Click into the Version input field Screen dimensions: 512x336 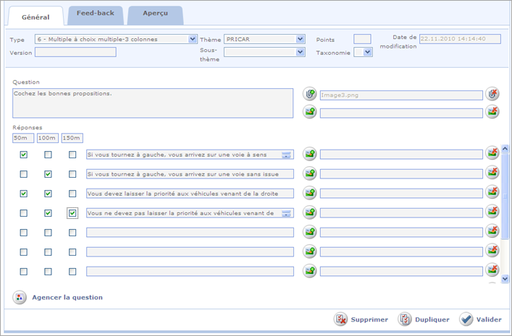pyautogui.click(x=75, y=52)
